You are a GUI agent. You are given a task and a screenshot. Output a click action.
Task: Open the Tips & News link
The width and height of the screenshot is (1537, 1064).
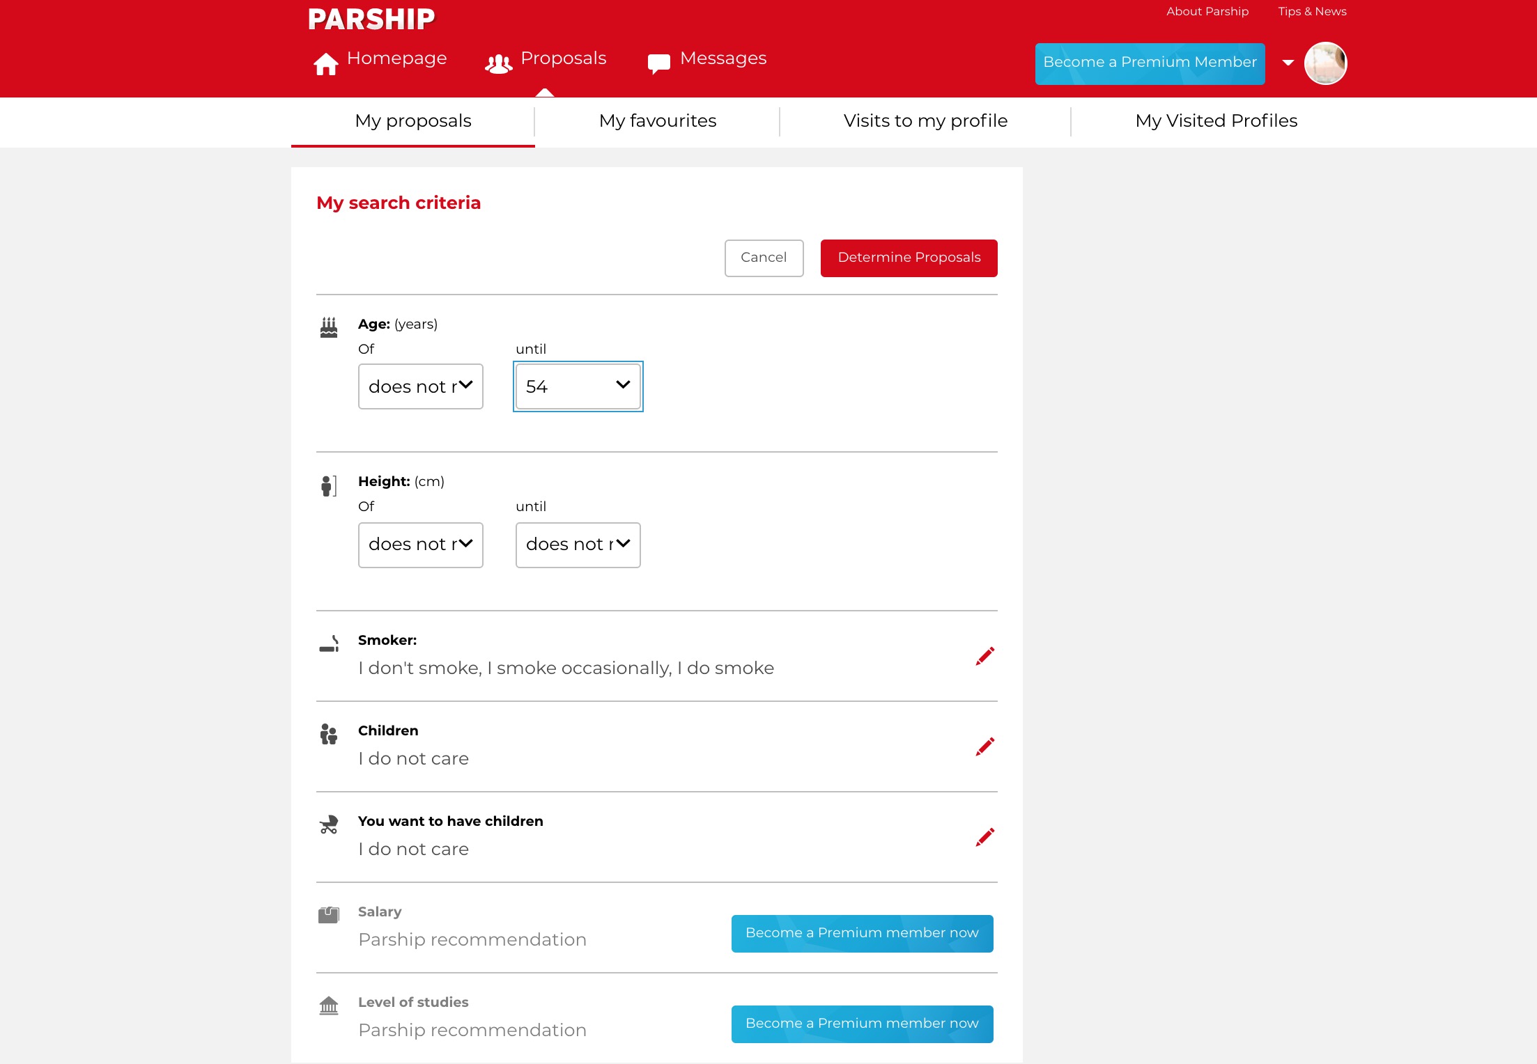(x=1311, y=11)
